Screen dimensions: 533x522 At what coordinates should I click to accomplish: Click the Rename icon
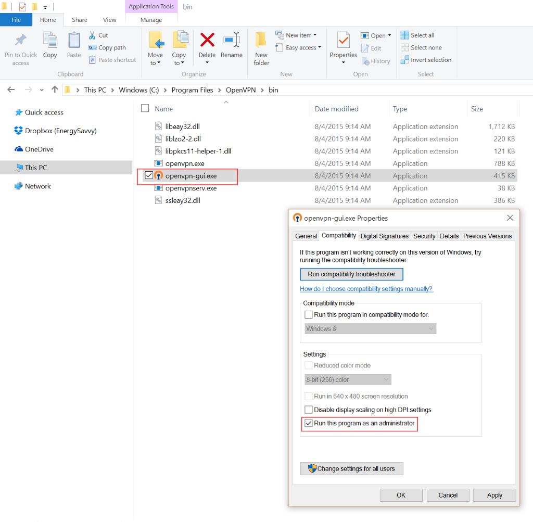click(232, 40)
